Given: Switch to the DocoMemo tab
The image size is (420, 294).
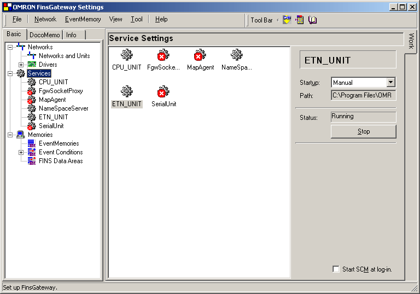Looking at the screenshot, I should [45, 35].
